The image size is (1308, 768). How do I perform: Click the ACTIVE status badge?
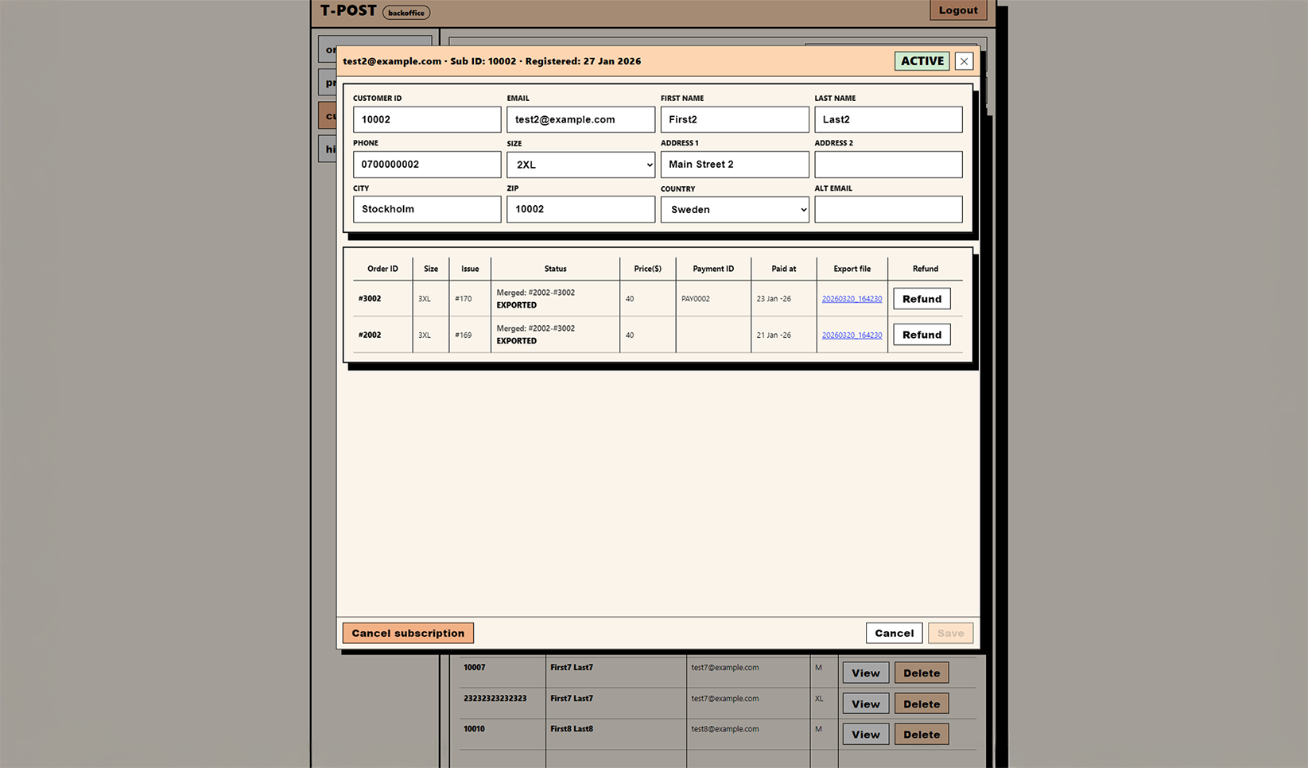[x=921, y=60]
